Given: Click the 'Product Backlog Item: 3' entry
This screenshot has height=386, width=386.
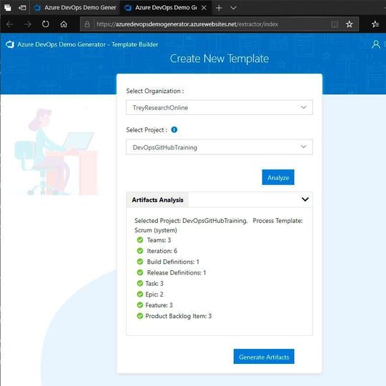Looking at the screenshot, I should pyautogui.click(x=178, y=316).
